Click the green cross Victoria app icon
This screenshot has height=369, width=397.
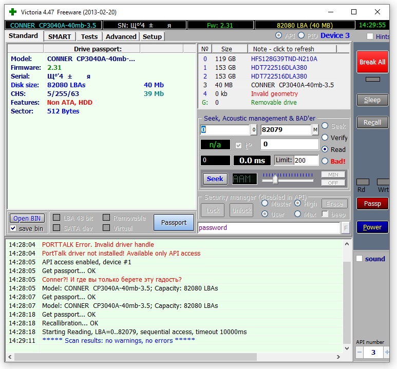click(13, 12)
